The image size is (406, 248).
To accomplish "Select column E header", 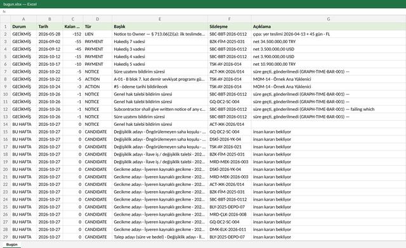I will click(x=160, y=19).
